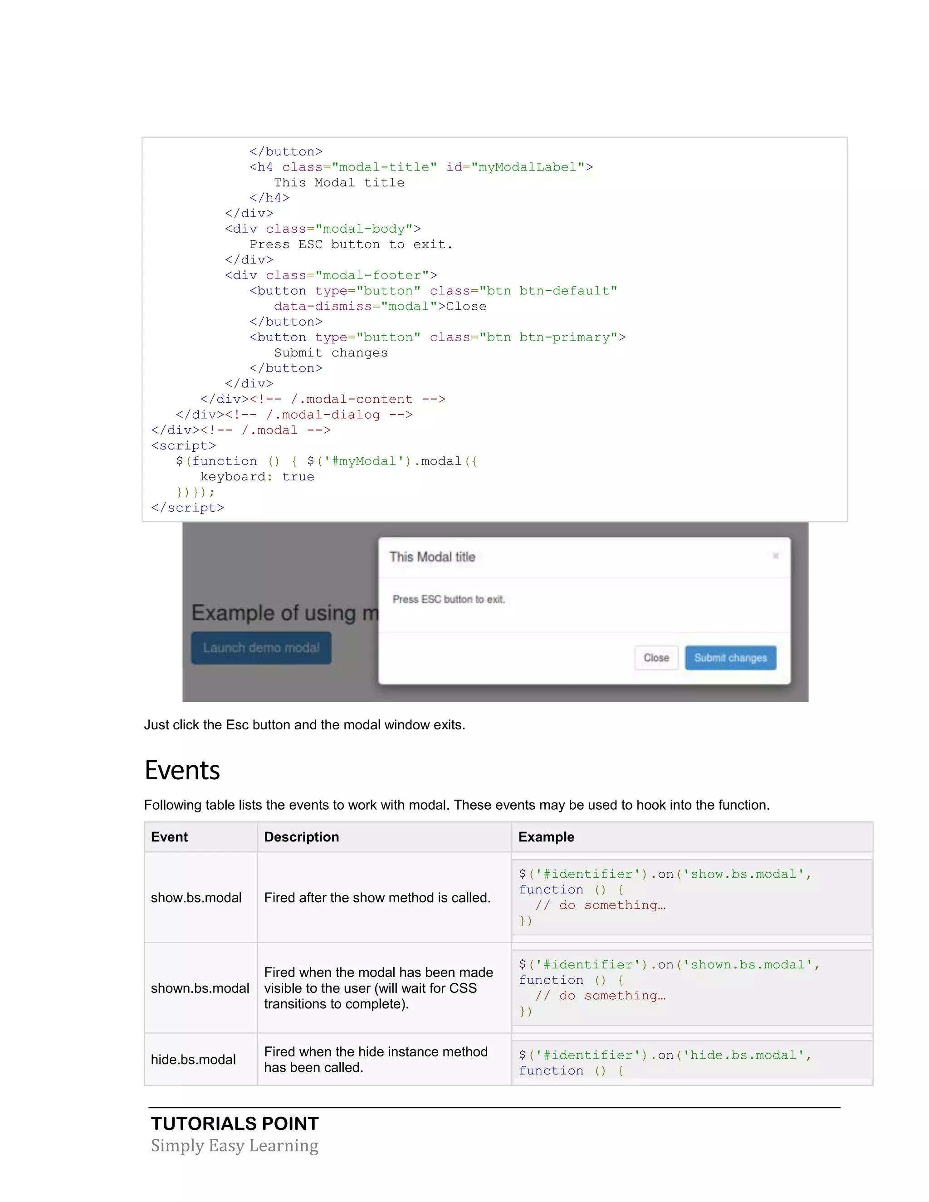Click the <div class="modal-footer"> code line
This screenshot has height=1202, width=929.
331,275
